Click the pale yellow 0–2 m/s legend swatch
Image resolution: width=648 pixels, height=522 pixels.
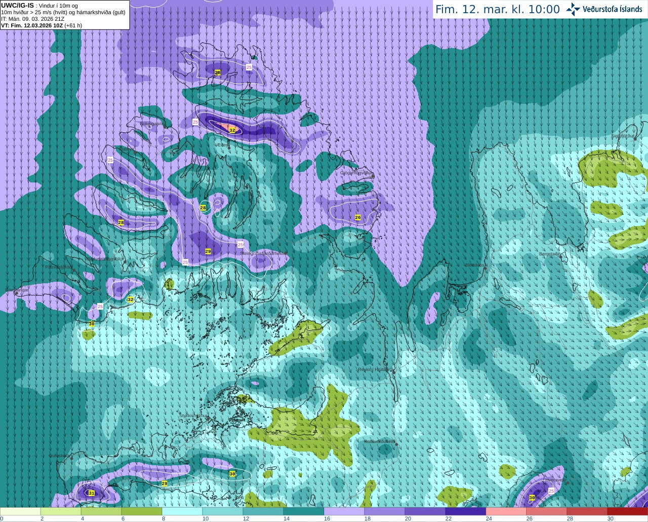pyautogui.click(x=20, y=511)
